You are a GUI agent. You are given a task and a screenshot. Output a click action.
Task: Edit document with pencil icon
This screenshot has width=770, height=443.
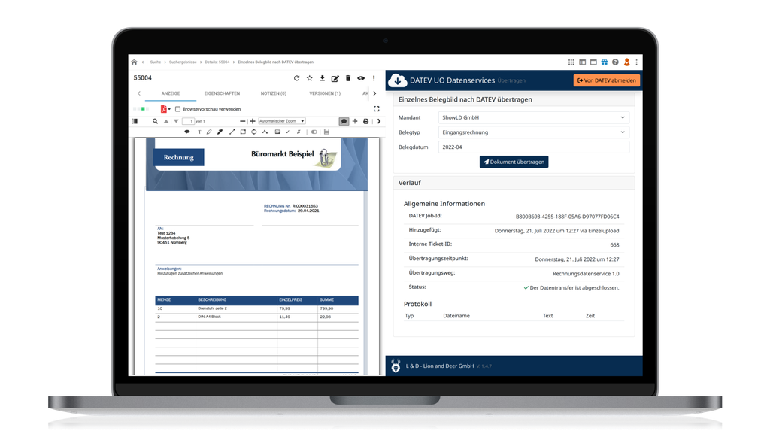click(335, 78)
